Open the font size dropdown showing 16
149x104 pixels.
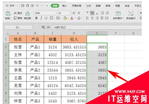70,13
